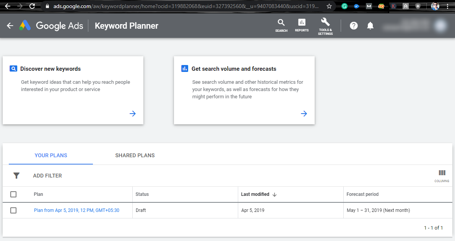Screen dimensions: 455x241
Task: Open Chrome three-dot menu
Action: (448, 6)
